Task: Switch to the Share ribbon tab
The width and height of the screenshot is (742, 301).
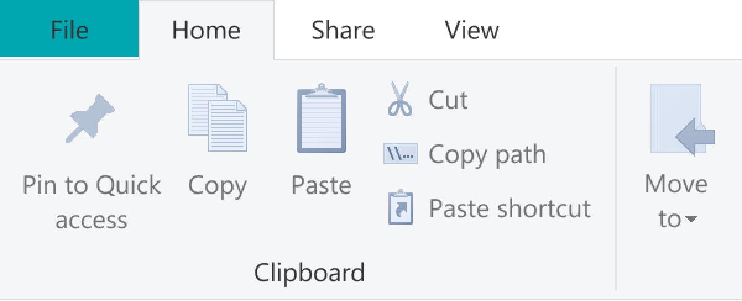Action: pyautogui.click(x=343, y=30)
